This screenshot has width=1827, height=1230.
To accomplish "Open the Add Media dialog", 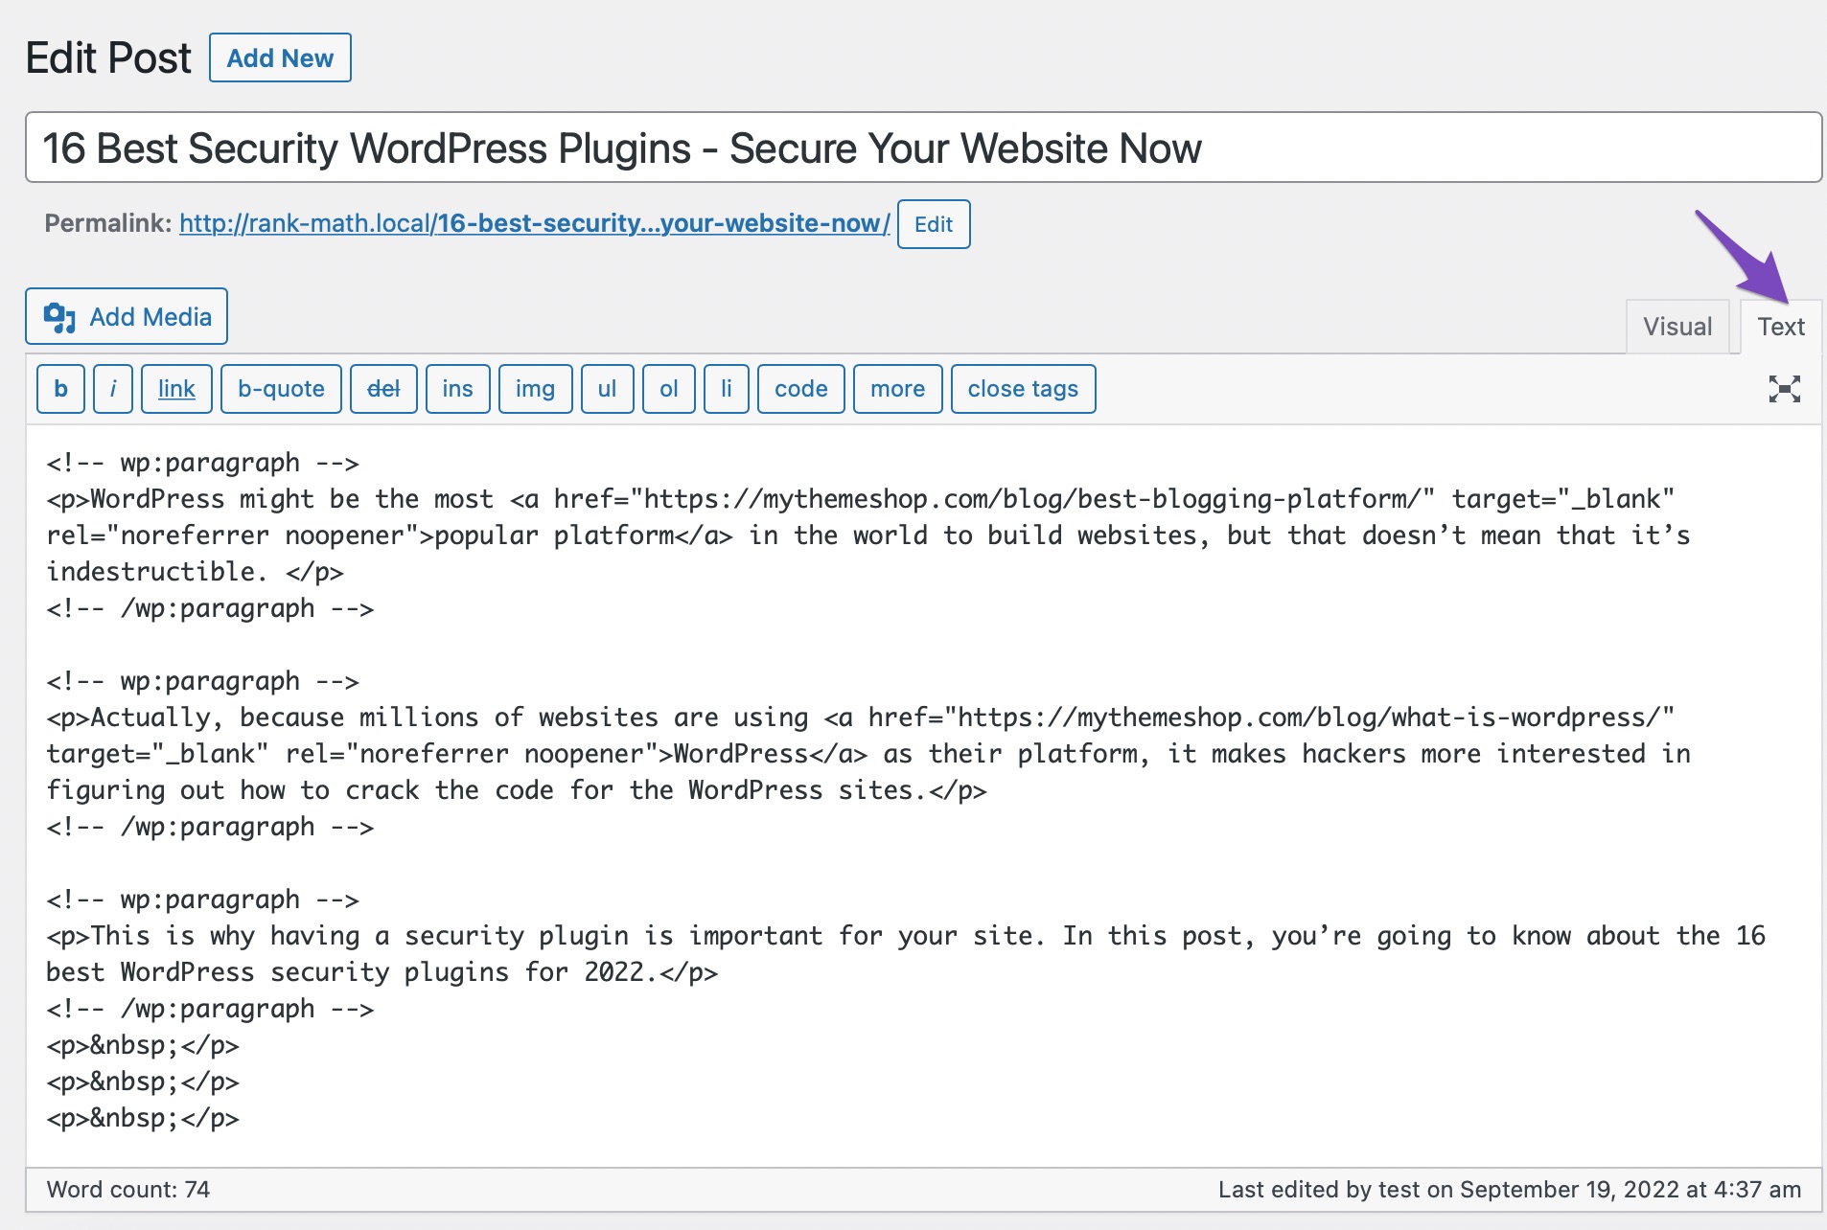I will [126, 316].
